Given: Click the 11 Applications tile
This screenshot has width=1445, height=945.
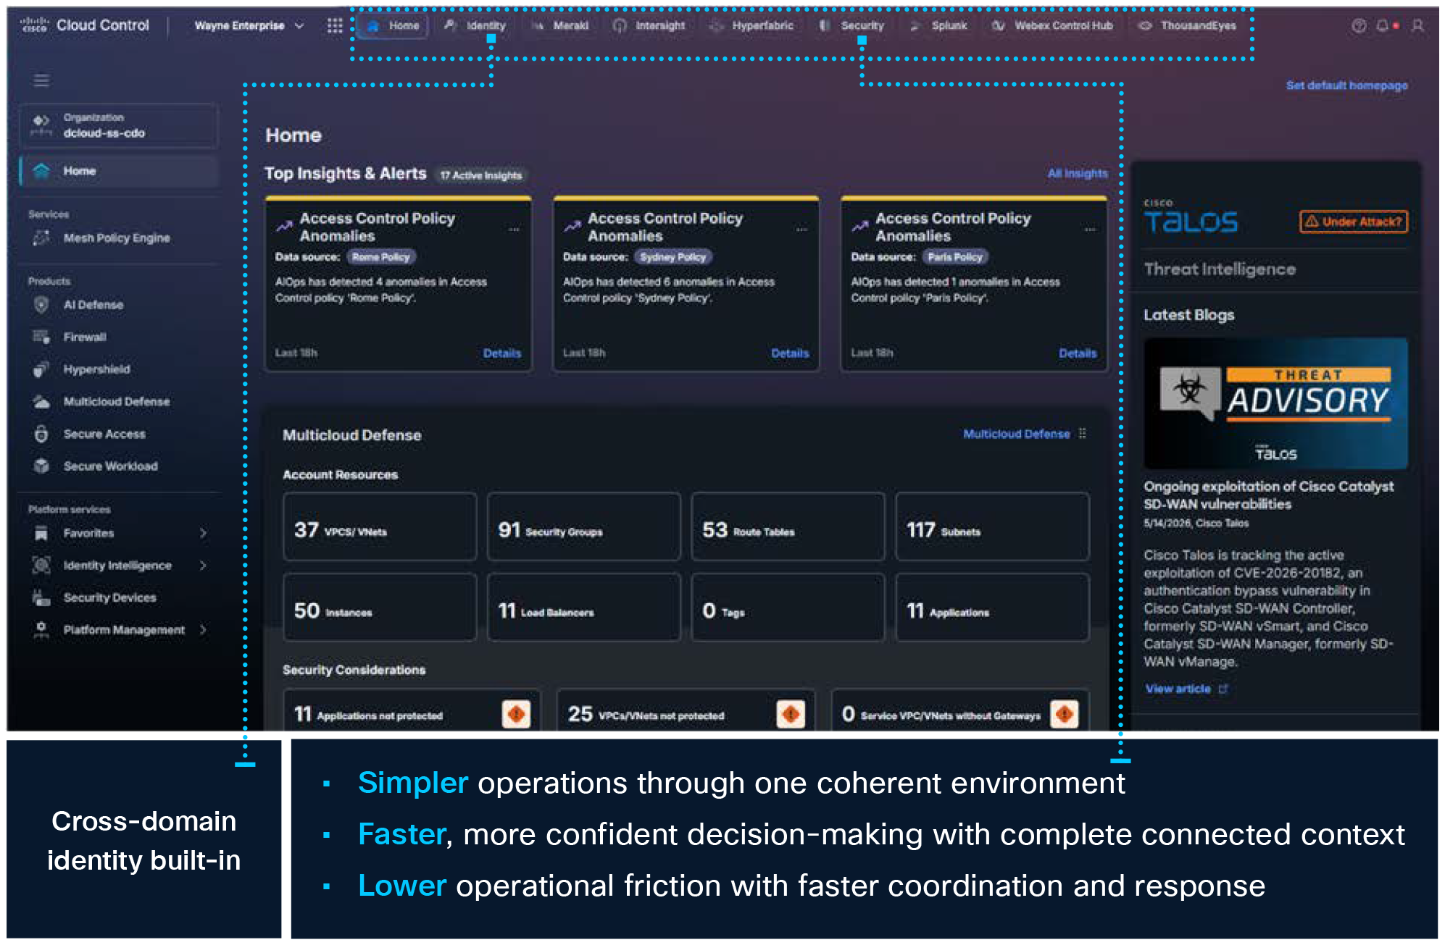Looking at the screenshot, I should tap(993, 607).
